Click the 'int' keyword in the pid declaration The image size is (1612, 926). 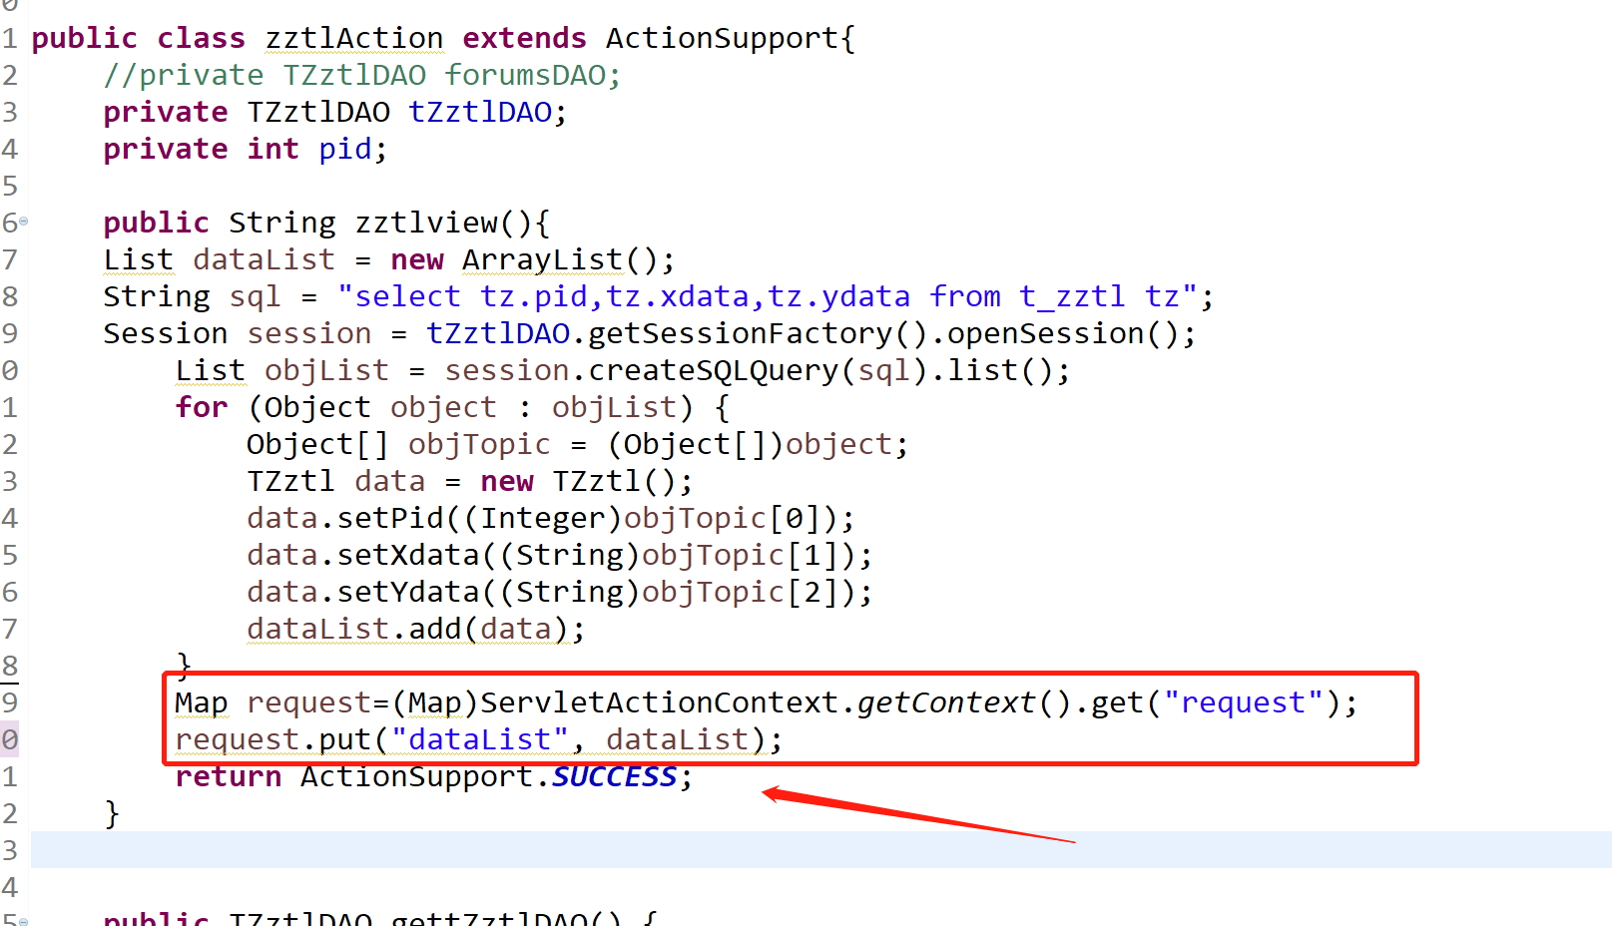(x=273, y=149)
